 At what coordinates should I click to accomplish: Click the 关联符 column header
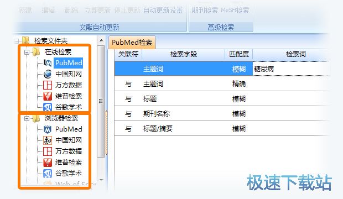128,54
